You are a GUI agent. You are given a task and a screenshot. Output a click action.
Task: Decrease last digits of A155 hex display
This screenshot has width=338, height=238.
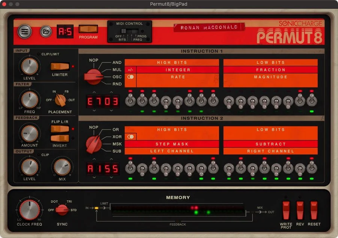point(111,177)
